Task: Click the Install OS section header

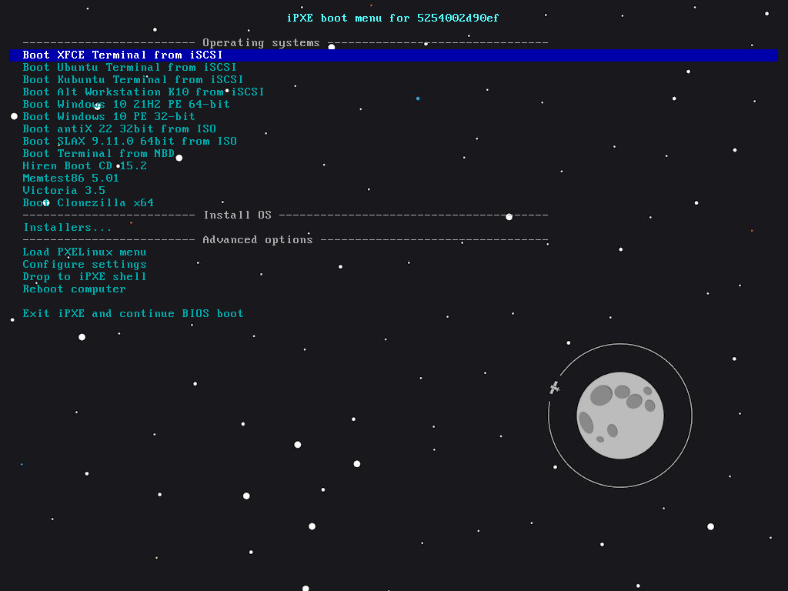Action: pyautogui.click(x=237, y=215)
